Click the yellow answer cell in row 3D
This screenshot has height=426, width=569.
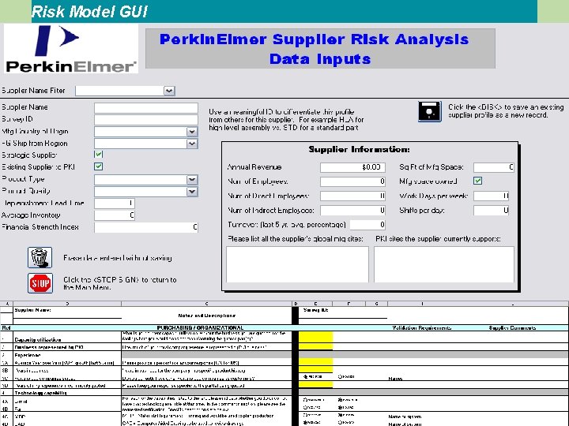pos(315,385)
